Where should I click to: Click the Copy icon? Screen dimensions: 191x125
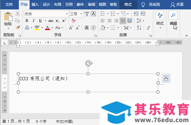click(x=18, y=21)
